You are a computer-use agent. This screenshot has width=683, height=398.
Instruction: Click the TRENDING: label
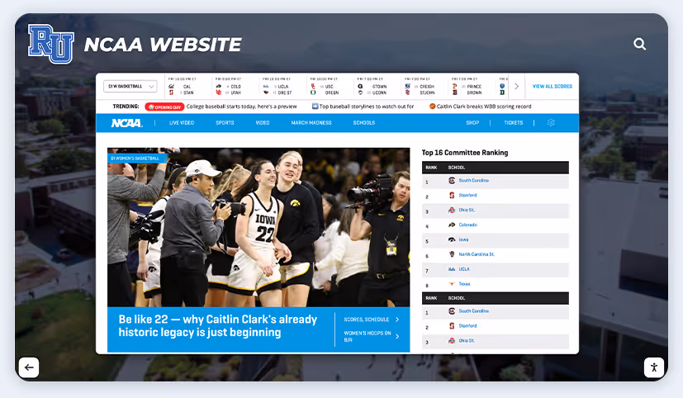[x=126, y=107]
